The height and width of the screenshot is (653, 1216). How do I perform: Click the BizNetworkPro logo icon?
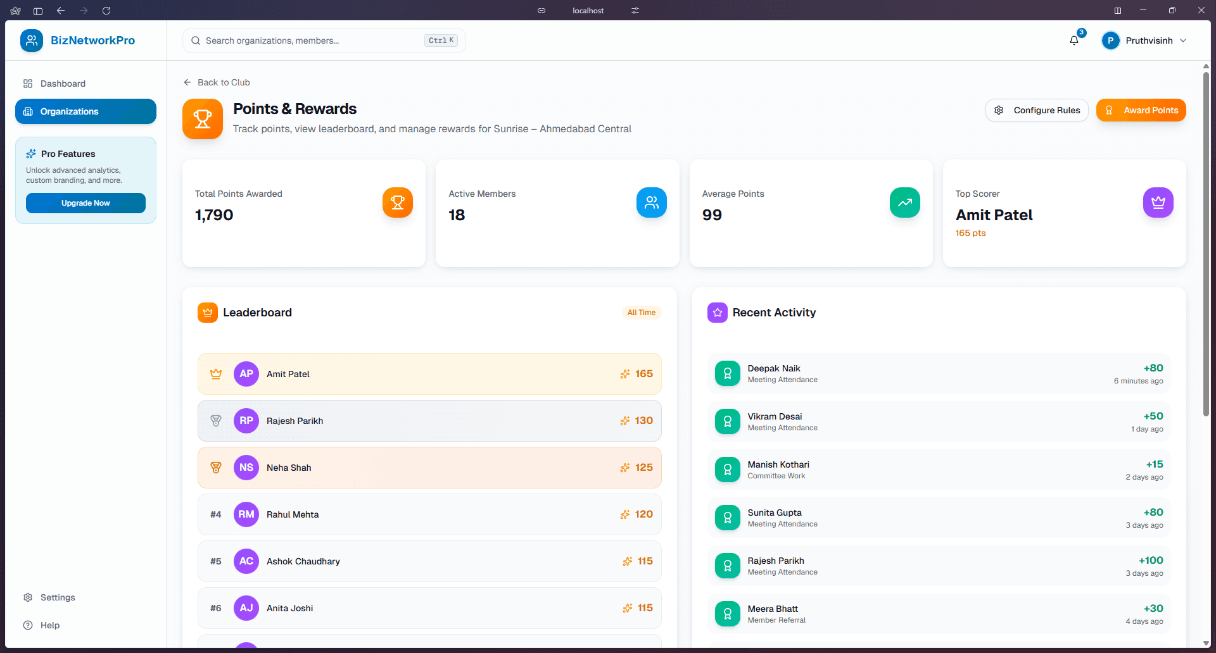click(x=32, y=40)
